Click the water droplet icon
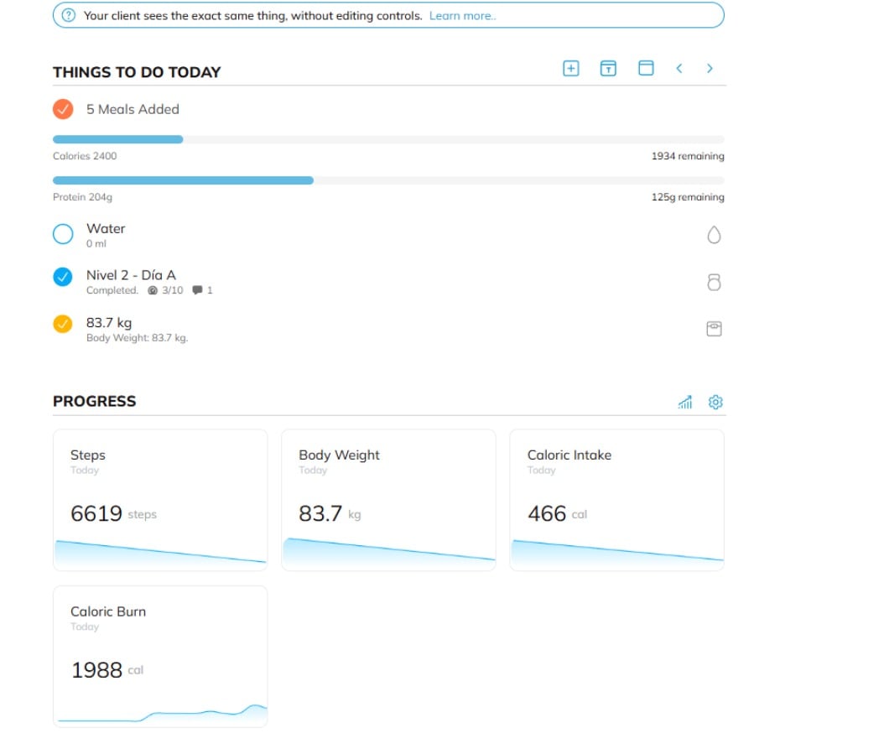Screen dimensions: 889x749 tap(714, 236)
